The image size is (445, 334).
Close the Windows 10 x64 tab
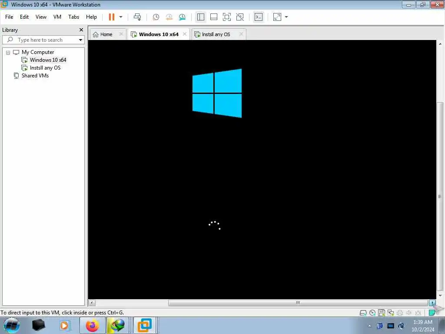pos(185,34)
